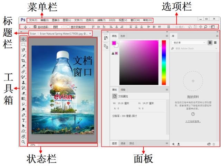Select the Custom Shape tool
The width and height of the screenshot is (221, 166).
23,131
